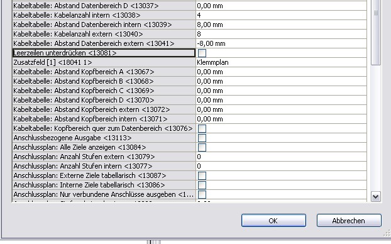391x244 pixels.
Task: Click the OK button
Action: [x=273, y=221]
